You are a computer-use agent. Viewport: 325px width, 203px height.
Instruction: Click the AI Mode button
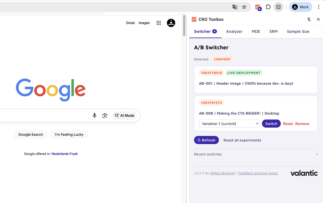point(125,116)
